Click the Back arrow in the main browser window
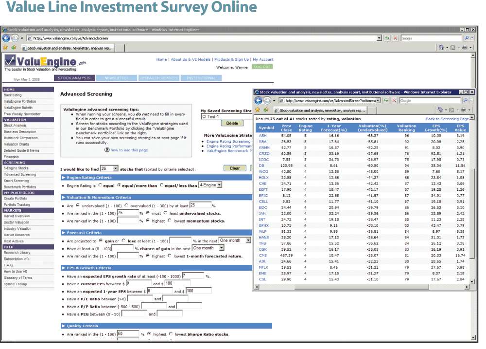This screenshot has width=486, height=349. tap(6, 38)
